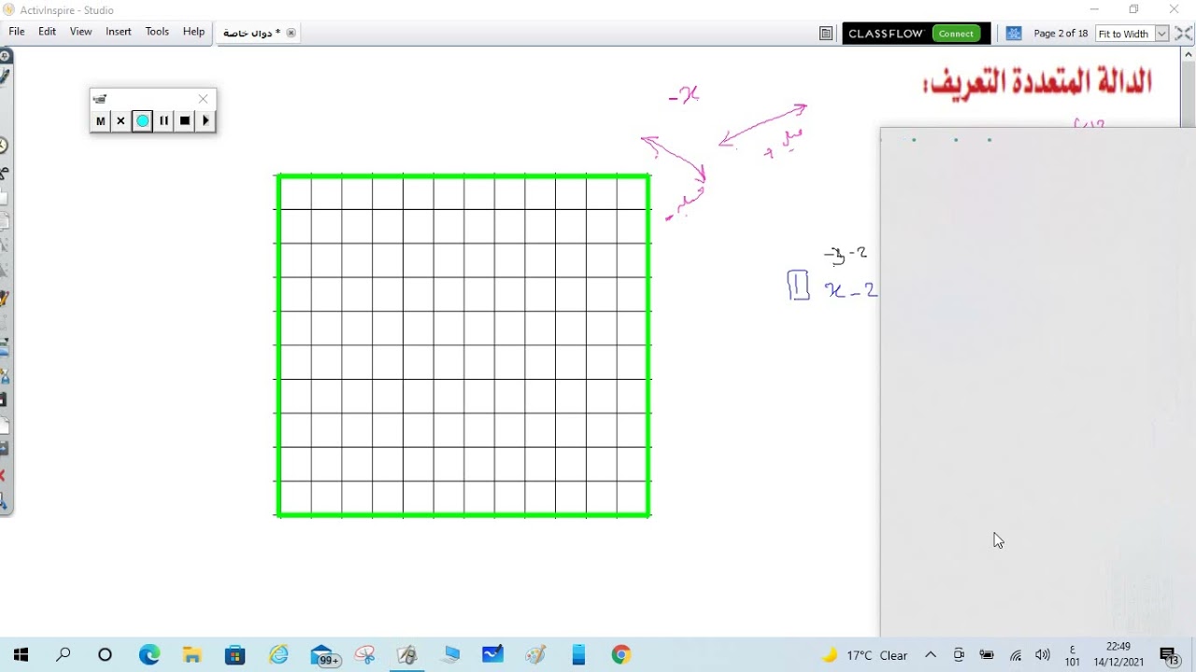Viewport: 1196px width, 672px height.
Task: Open the Insert menu
Action: 119,32
